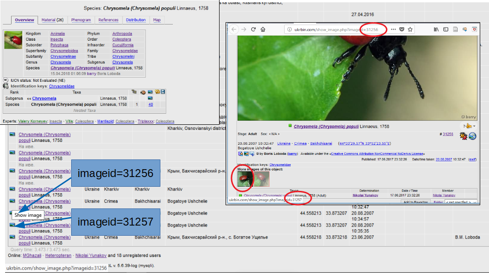The image size is (489, 275).
Task: Open page actions three-dots menu
Action: click(393, 30)
